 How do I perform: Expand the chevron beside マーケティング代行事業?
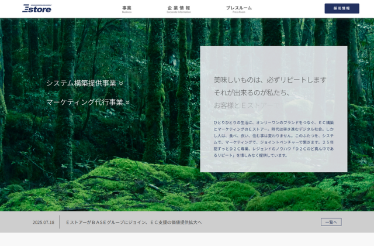(127, 102)
